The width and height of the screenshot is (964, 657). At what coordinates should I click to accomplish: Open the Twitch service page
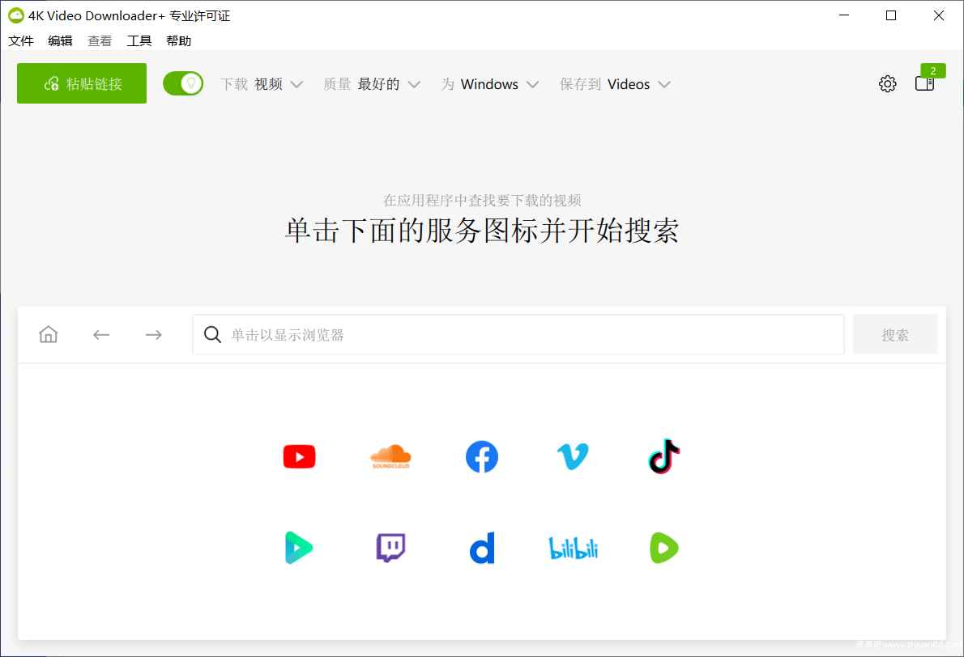(390, 547)
